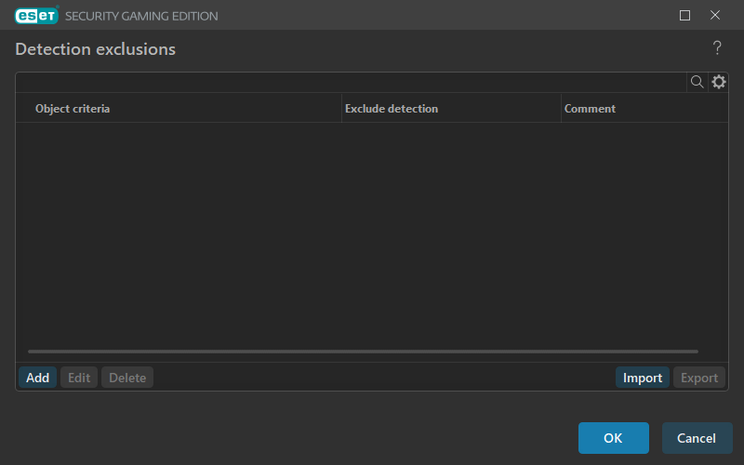Viewport: 744px width, 465px height.
Task: Maximize the ESET window
Action: point(684,15)
